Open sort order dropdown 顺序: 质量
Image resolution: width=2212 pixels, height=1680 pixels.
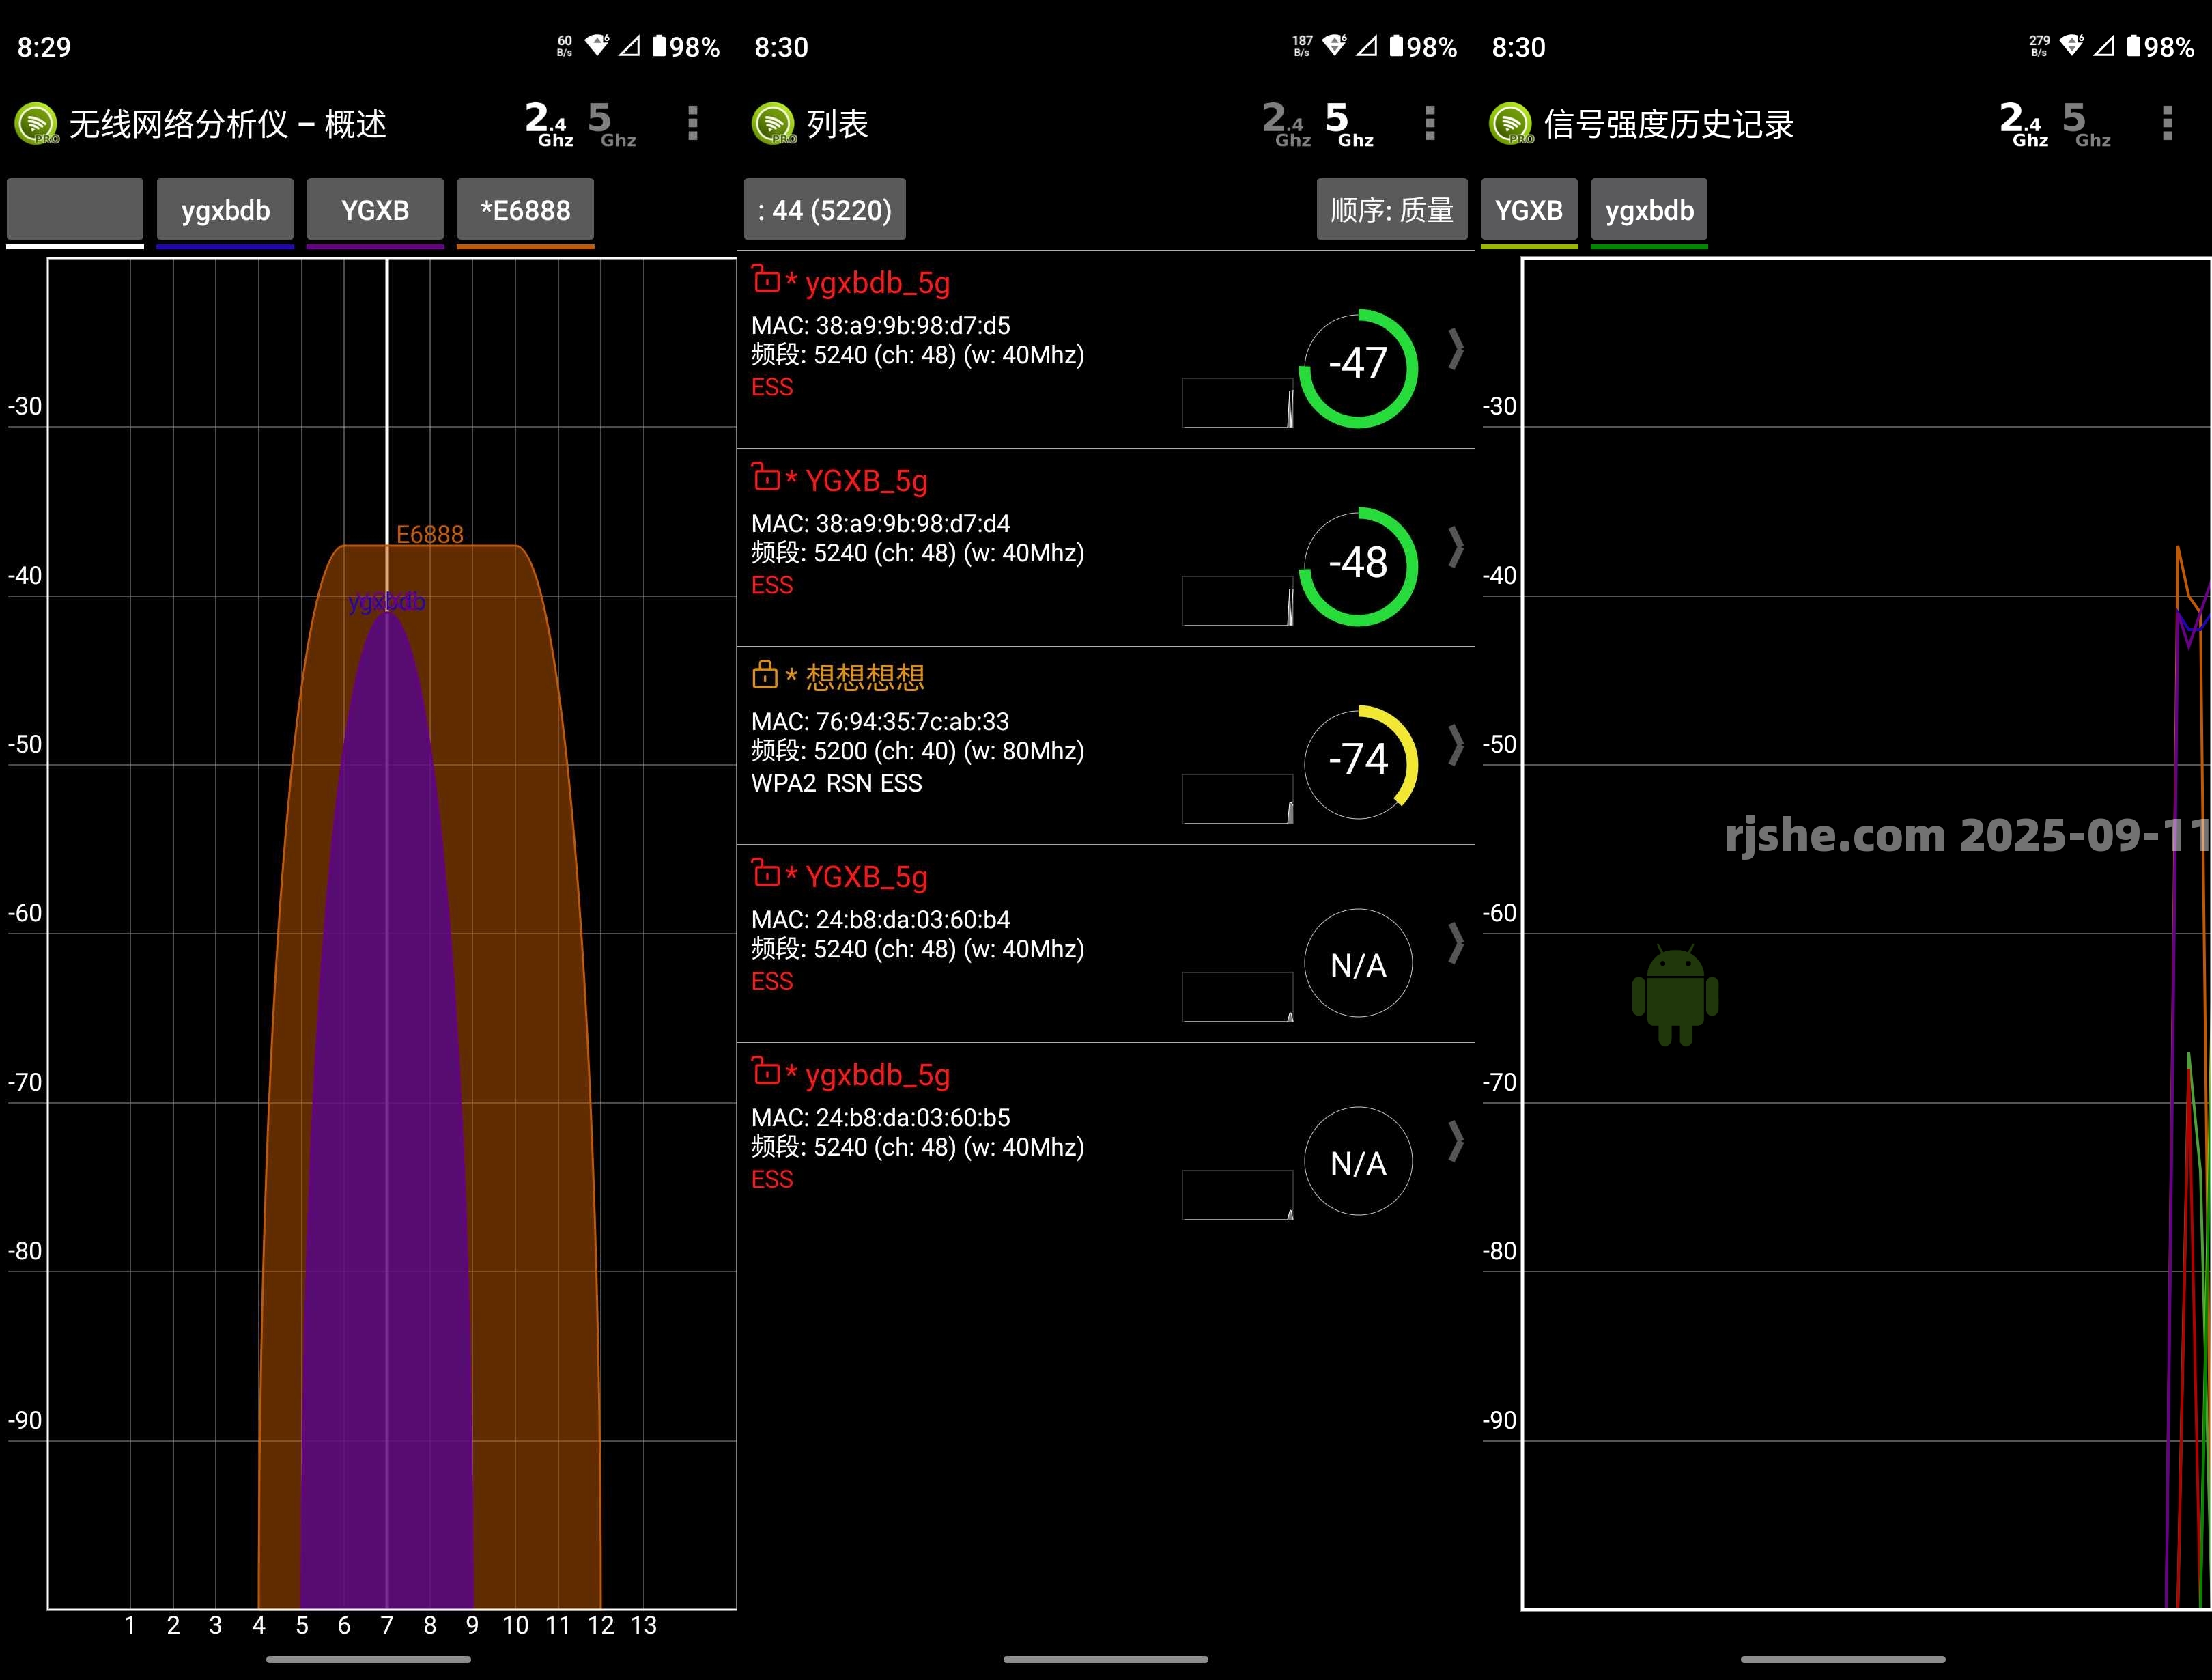tap(1391, 210)
